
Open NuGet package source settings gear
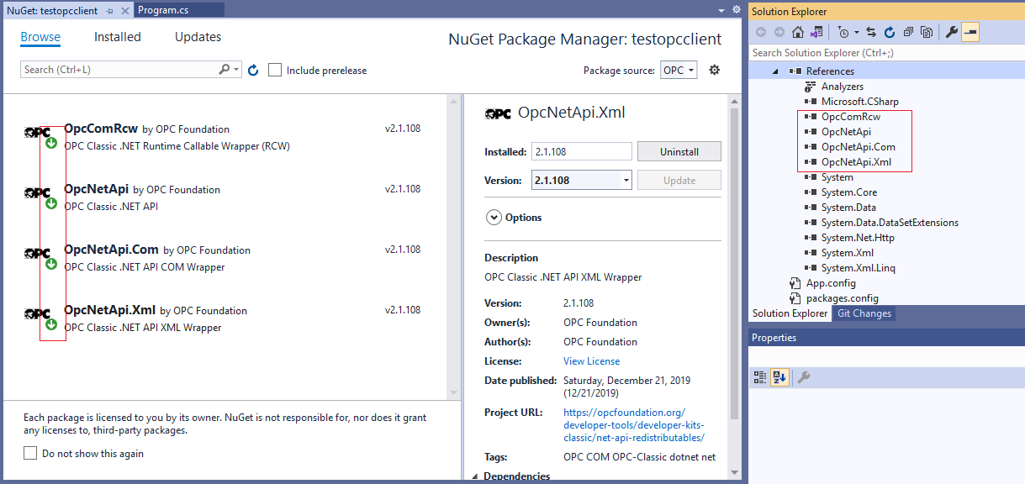pyautogui.click(x=713, y=70)
